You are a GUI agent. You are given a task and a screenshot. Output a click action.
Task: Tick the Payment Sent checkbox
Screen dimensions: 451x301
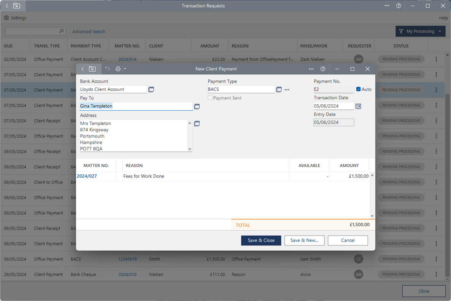click(210, 98)
